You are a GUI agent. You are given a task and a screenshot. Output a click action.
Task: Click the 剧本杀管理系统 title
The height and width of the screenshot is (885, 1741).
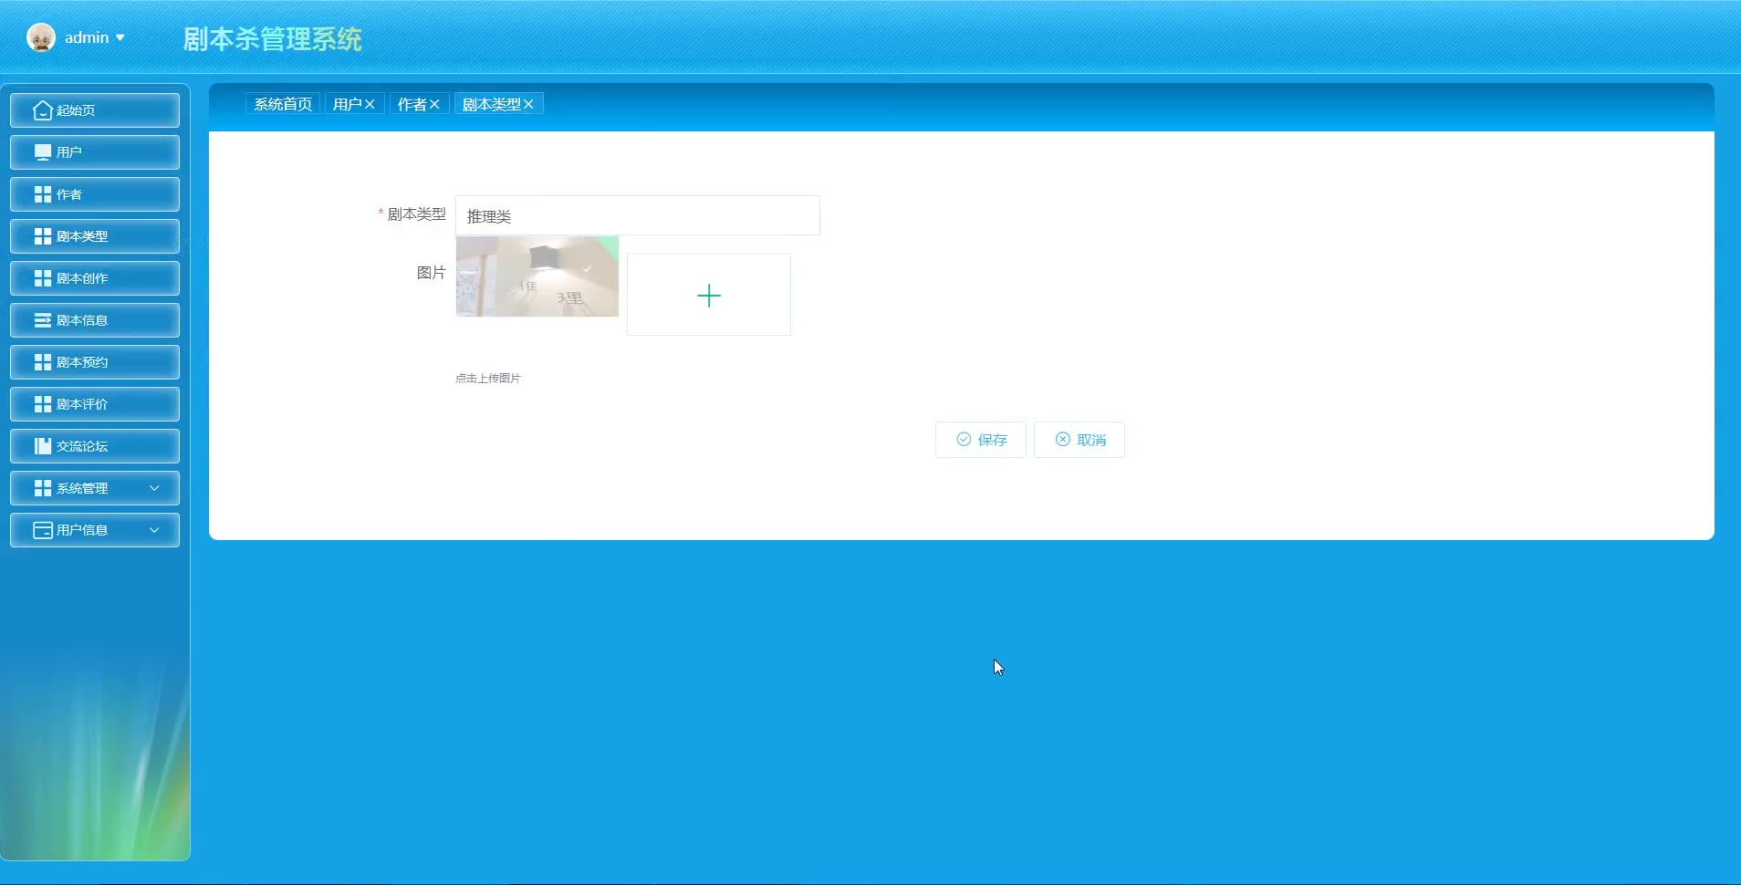[272, 38]
